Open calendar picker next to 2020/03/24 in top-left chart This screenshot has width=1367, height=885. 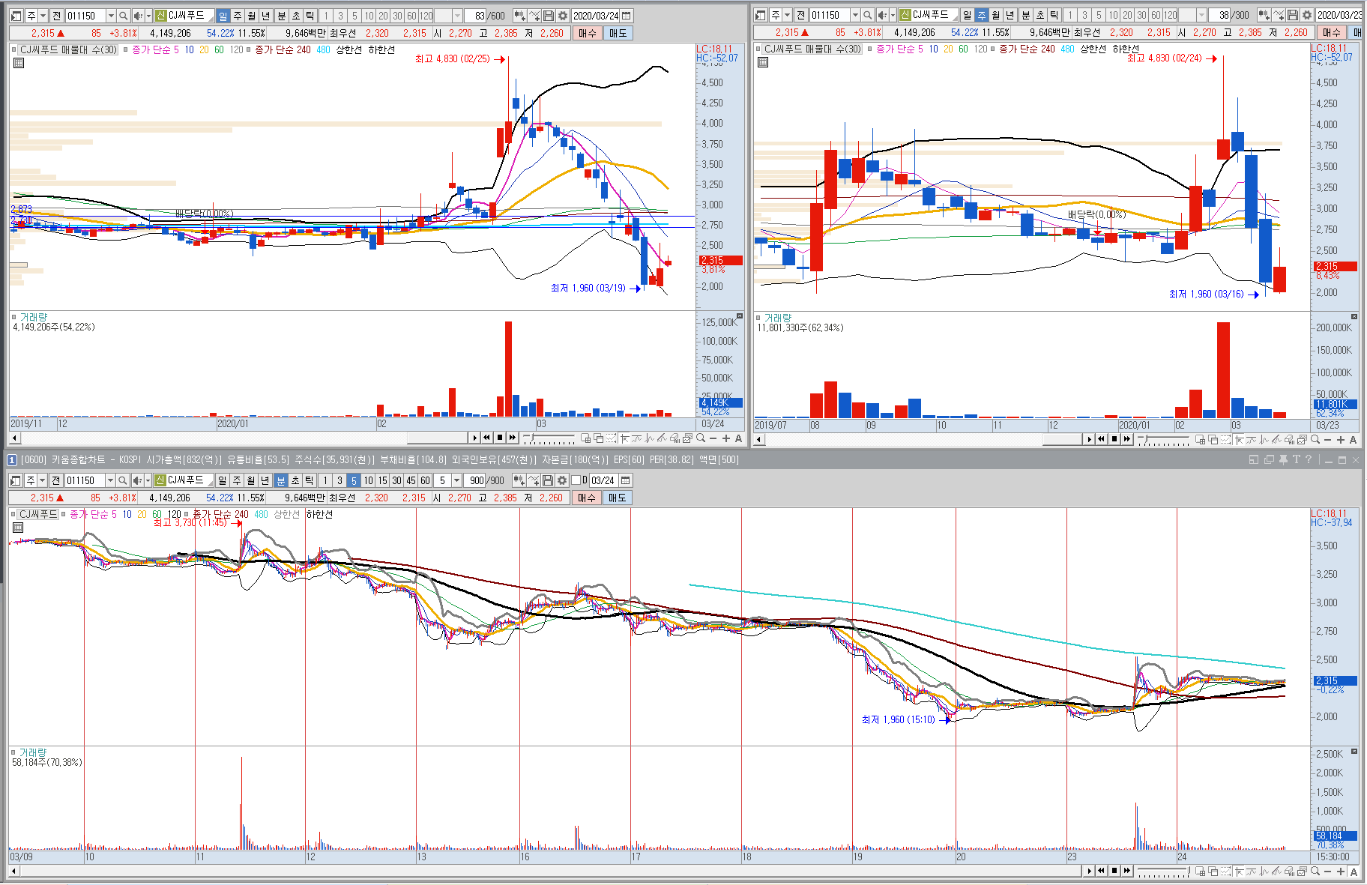coord(627,16)
